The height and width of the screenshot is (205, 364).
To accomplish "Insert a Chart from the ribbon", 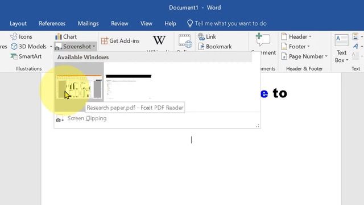I will point(66,36).
